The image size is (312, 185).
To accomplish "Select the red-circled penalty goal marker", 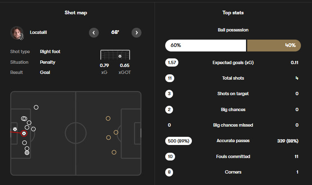I will [24, 133].
